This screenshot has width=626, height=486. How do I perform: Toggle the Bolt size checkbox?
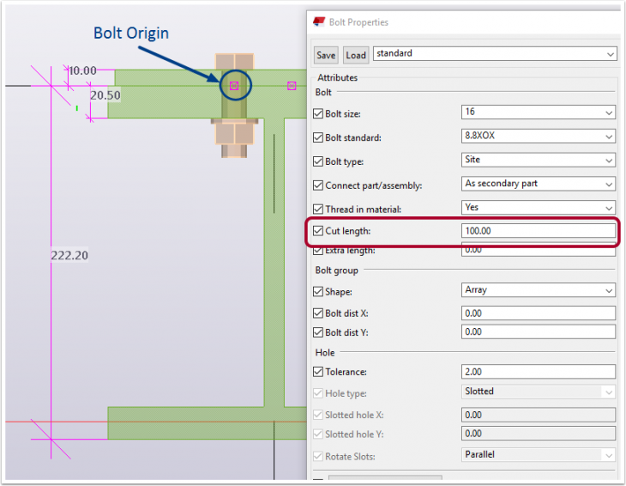318,113
